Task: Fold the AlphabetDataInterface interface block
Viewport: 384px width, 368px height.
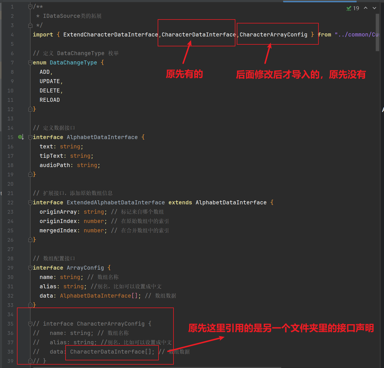Action: point(30,137)
